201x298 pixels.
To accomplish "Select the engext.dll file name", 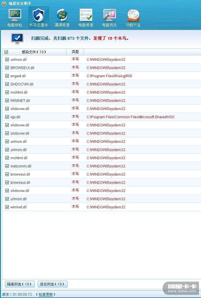I will click(18, 76).
